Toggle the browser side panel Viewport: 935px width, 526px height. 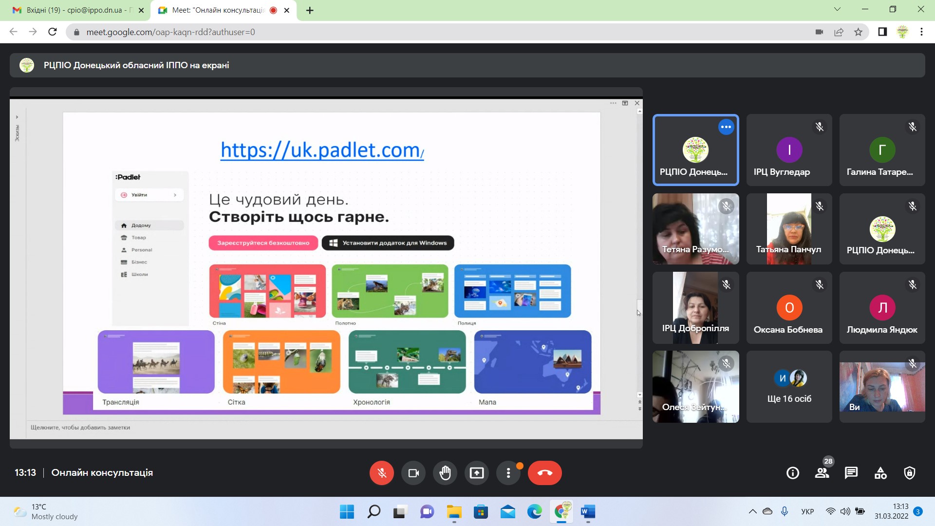click(882, 32)
